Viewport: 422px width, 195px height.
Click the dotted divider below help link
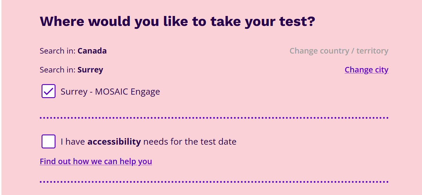[x=214, y=182]
